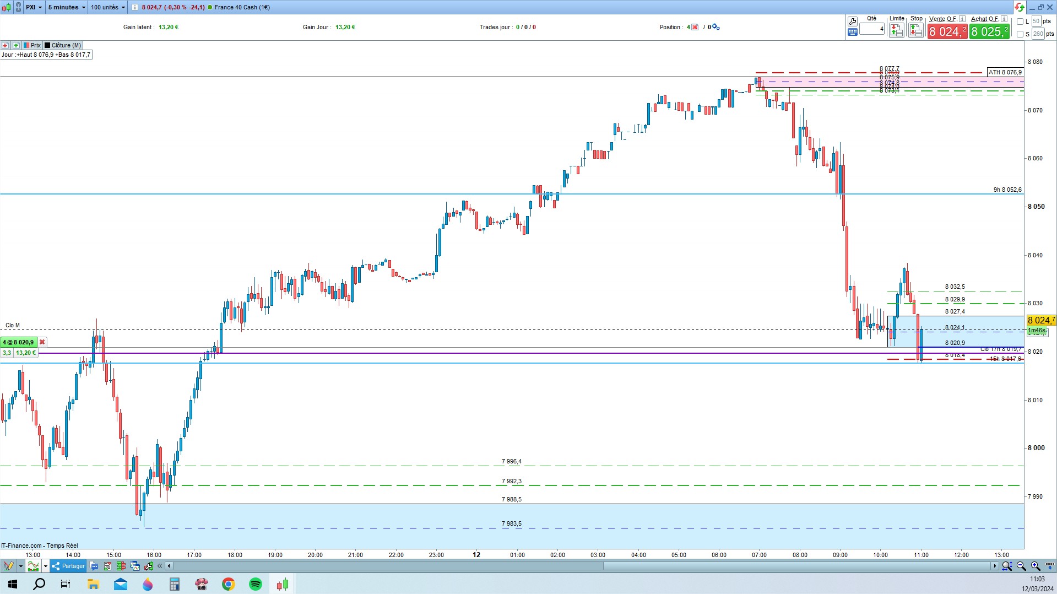Select the Prix indicator tab

tap(32, 45)
